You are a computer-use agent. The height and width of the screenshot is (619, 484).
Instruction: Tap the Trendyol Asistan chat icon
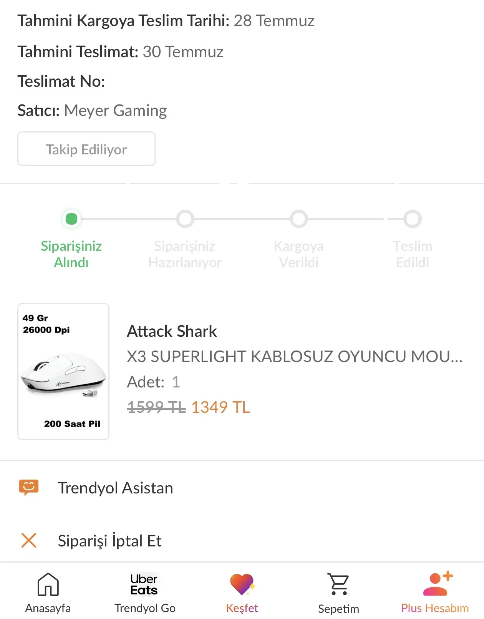pos(29,488)
